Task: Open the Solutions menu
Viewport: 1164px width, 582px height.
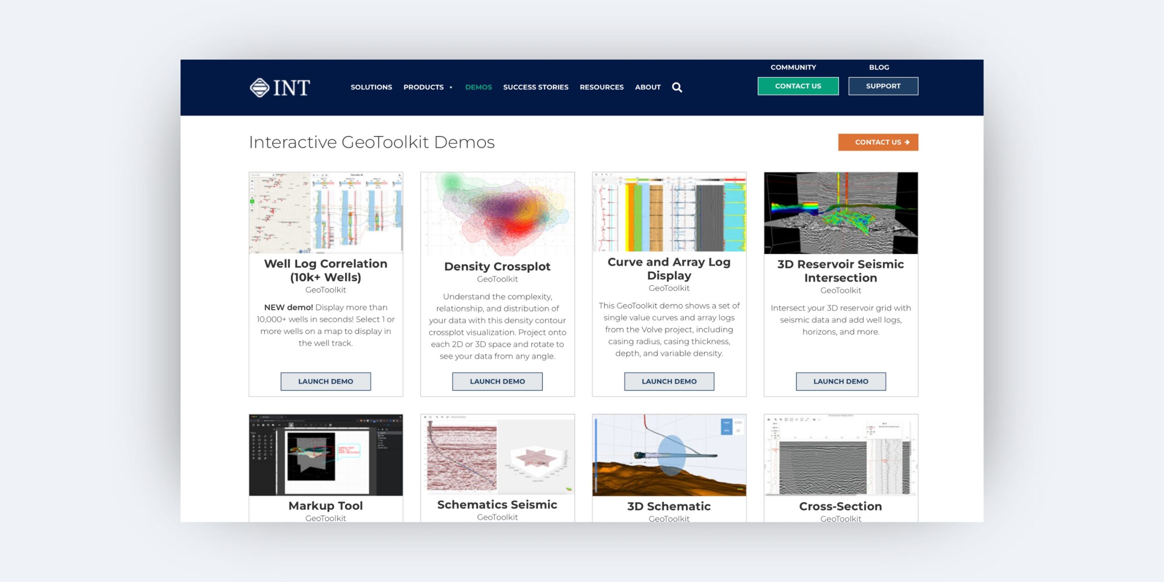Action: point(371,87)
